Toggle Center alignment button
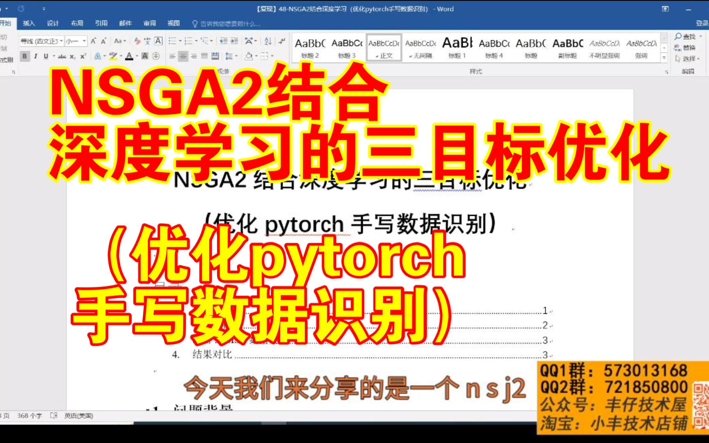Screen dimensions: 709x443 coord(183,56)
